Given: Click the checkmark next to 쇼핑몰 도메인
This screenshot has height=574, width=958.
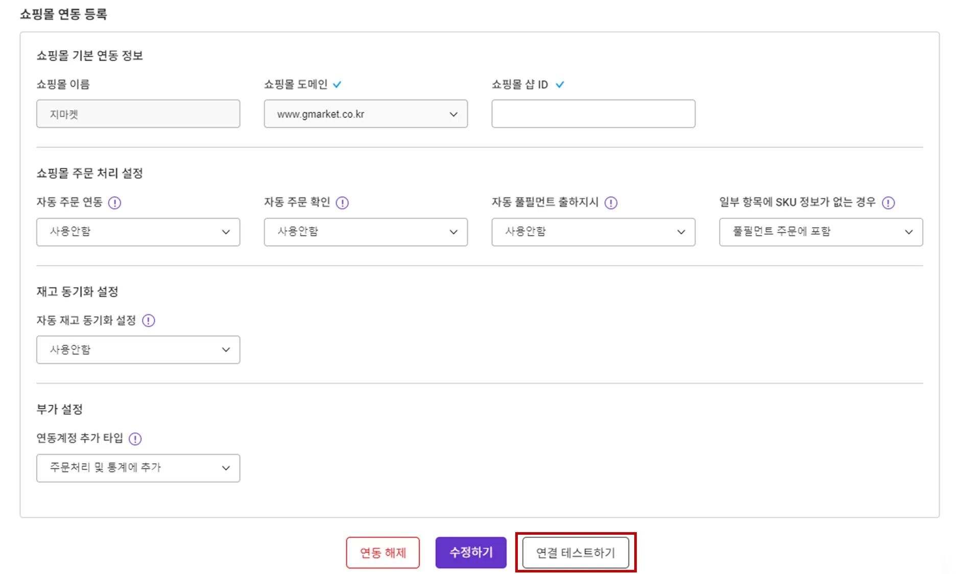Looking at the screenshot, I should coord(337,85).
